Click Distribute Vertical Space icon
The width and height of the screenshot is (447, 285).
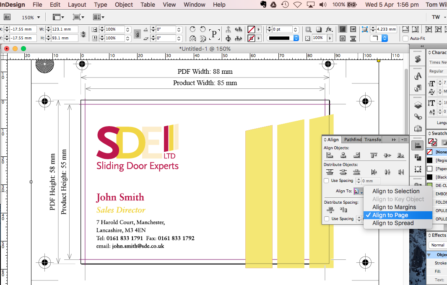(330, 210)
